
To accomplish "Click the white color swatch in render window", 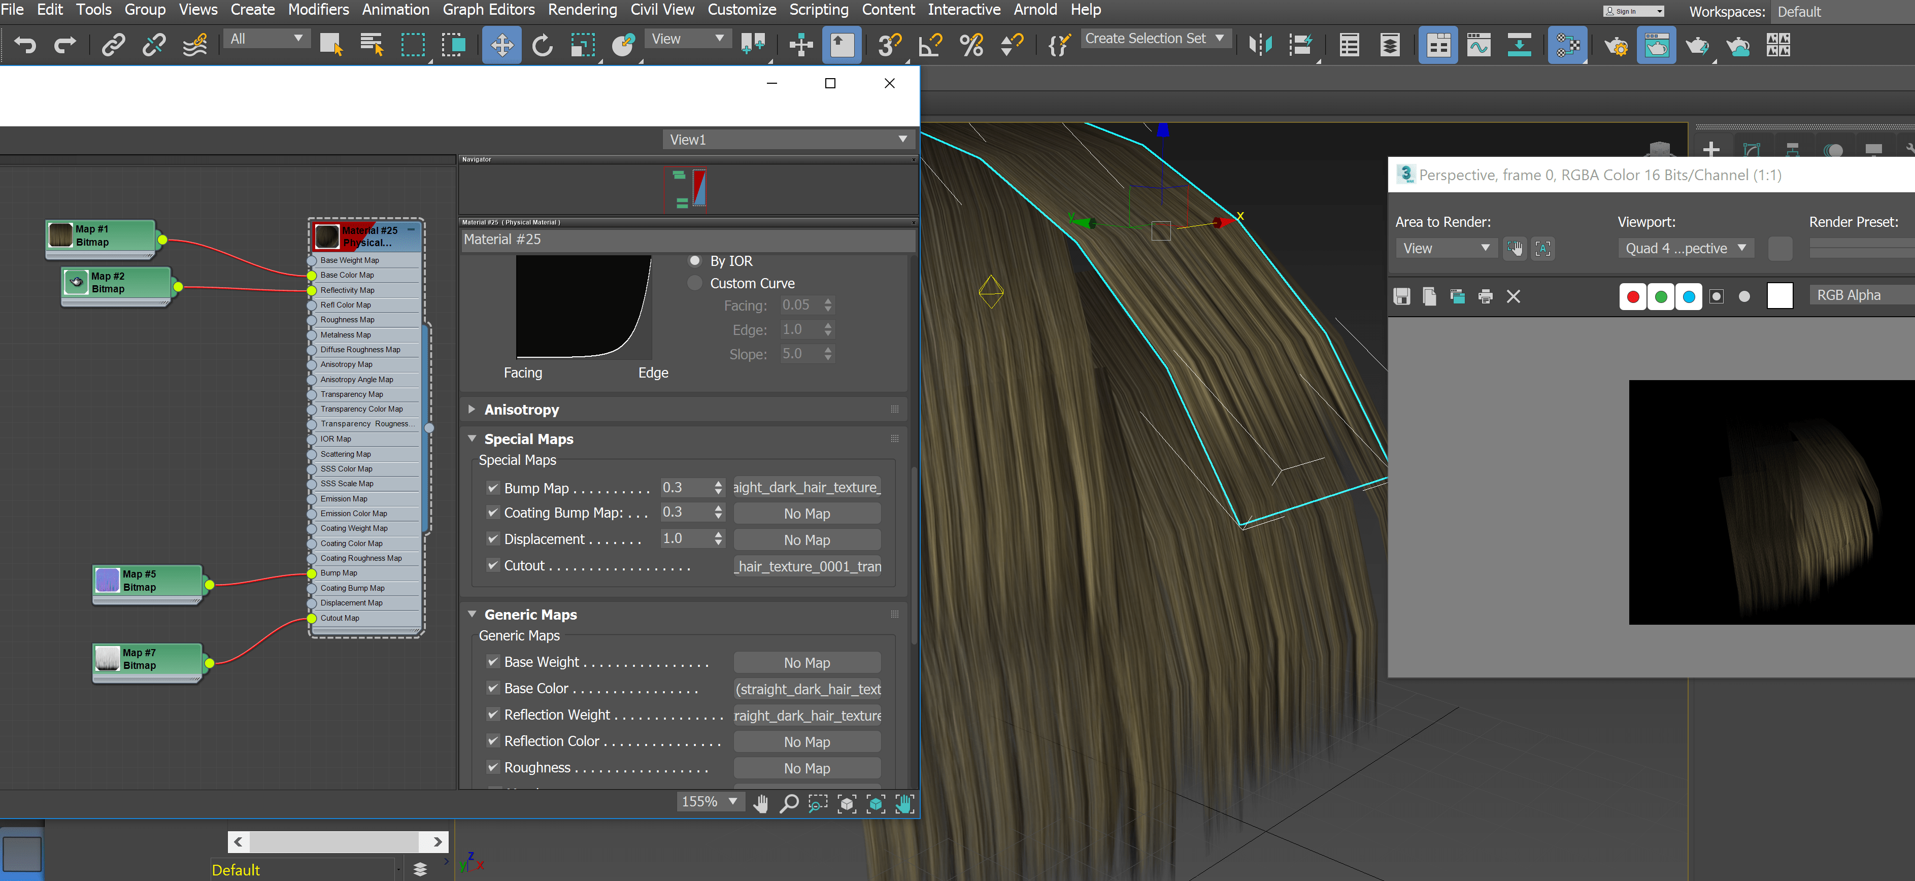I will [1779, 296].
